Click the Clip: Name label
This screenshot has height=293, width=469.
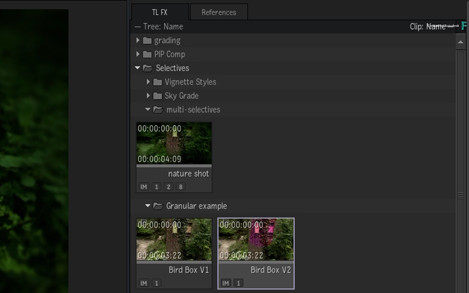click(427, 26)
